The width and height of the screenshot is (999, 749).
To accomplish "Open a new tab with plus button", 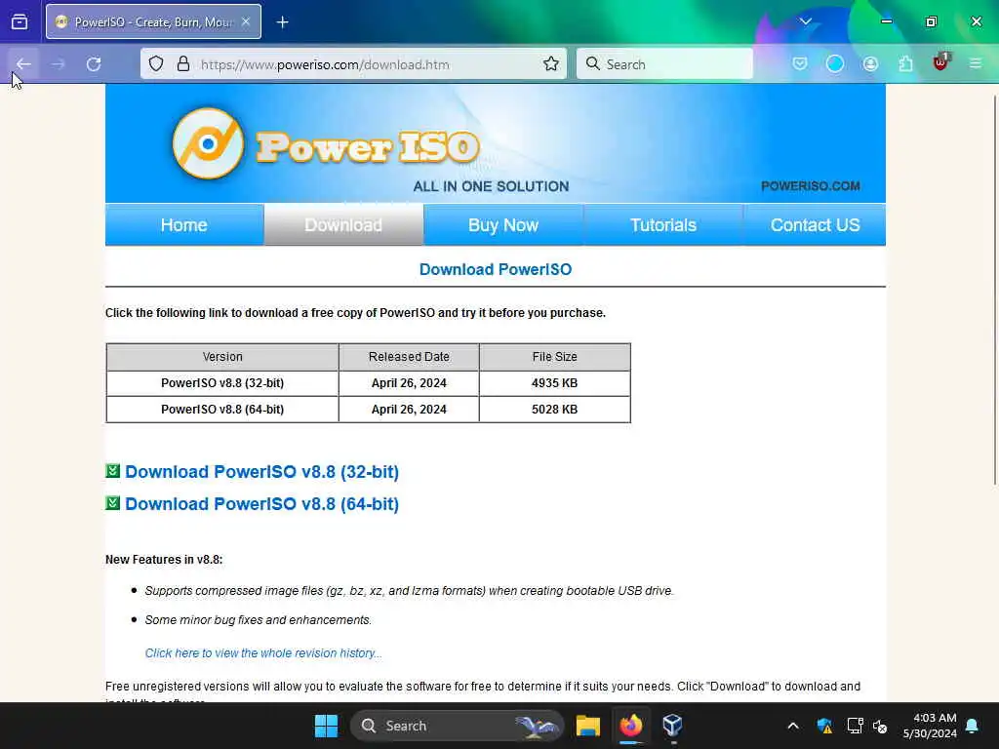I will click(282, 22).
